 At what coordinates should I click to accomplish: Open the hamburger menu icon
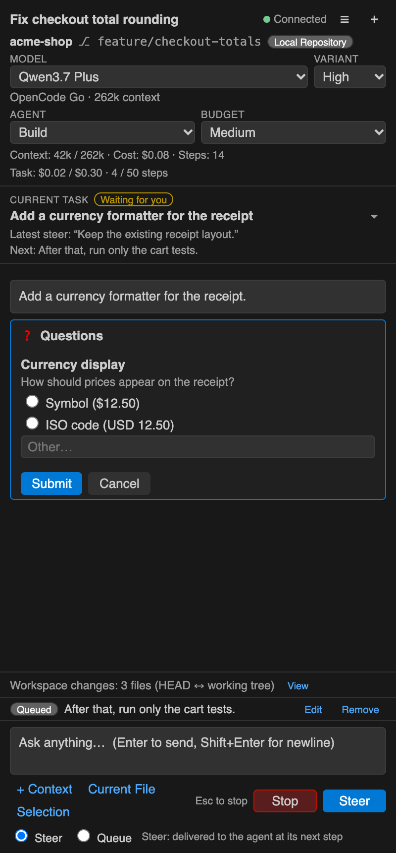pyautogui.click(x=345, y=19)
